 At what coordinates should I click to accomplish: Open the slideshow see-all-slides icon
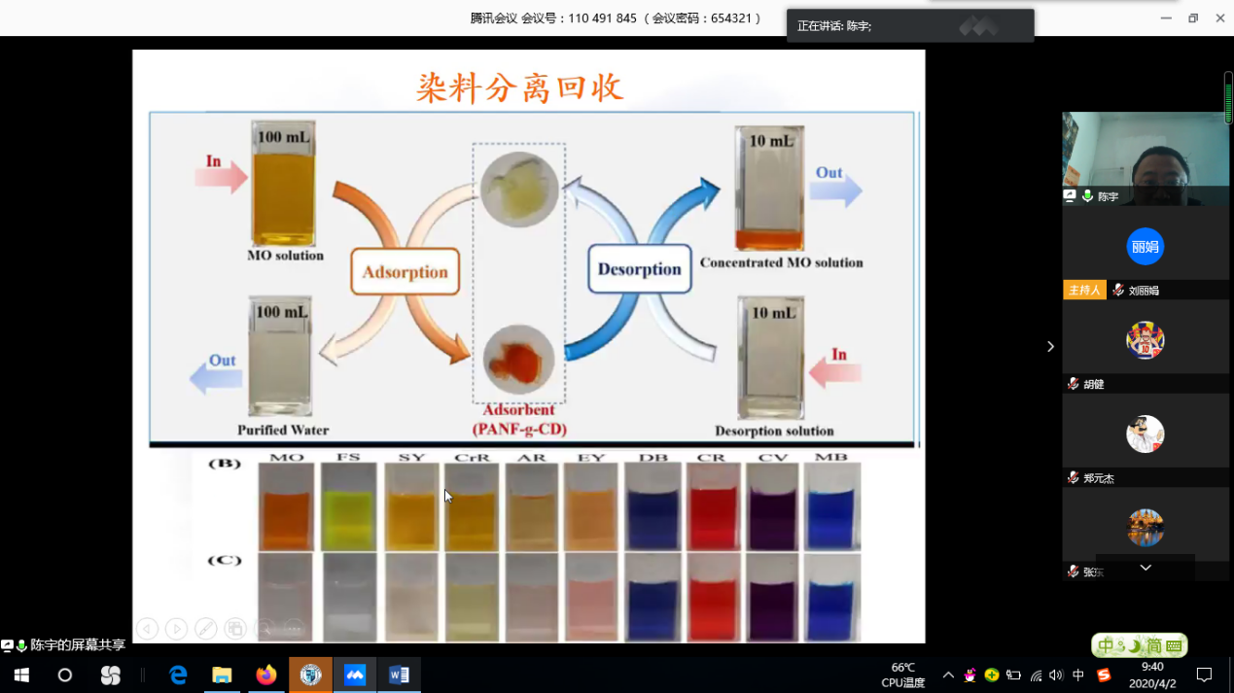[x=235, y=629]
